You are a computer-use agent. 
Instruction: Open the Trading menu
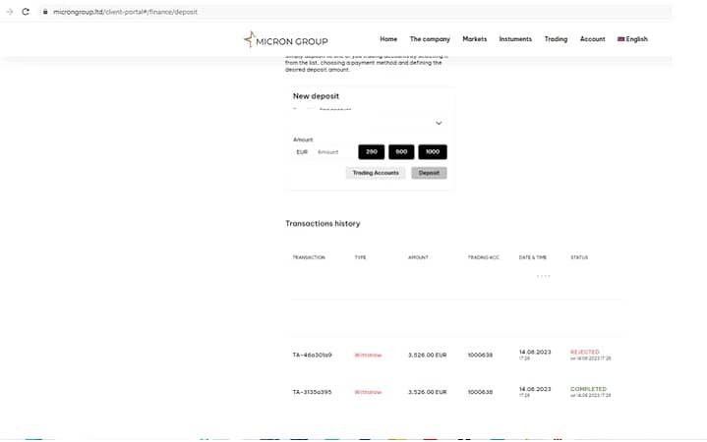[x=556, y=39]
